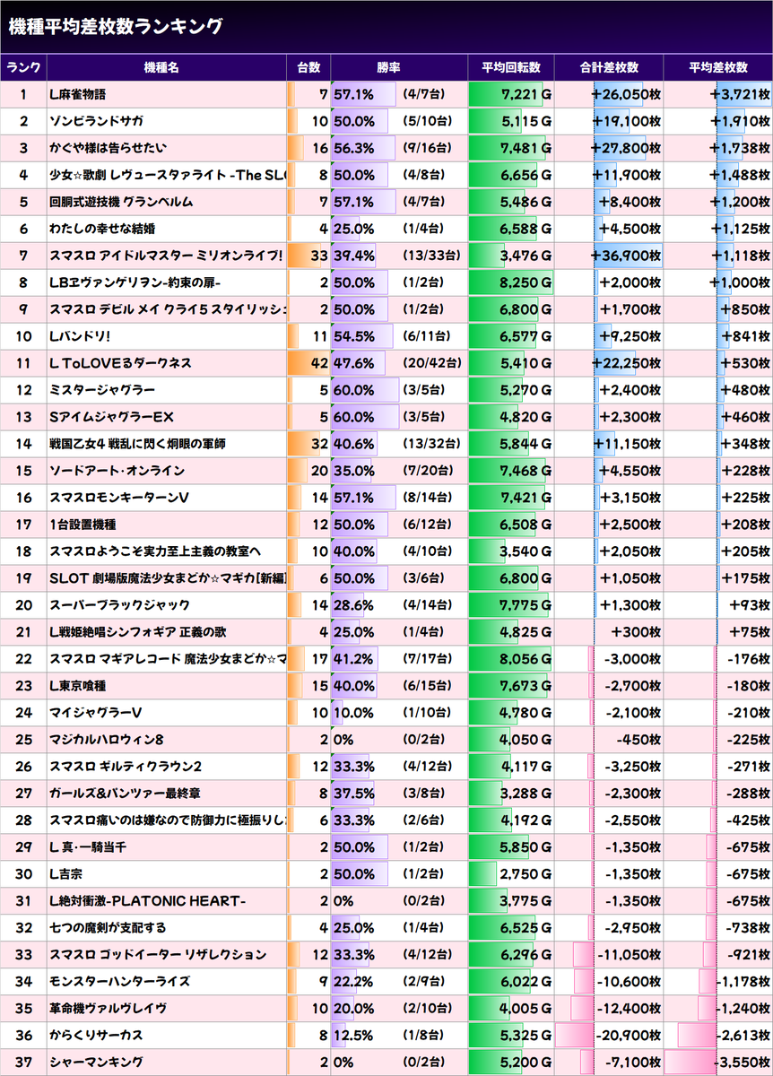The width and height of the screenshot is (773, 1076).
Task: Click the 平均差枚数 column header
Action: click(718, 68)
